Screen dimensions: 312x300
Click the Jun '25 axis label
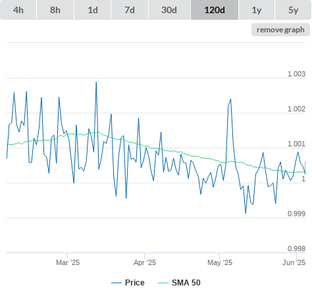tap(294, 262)
